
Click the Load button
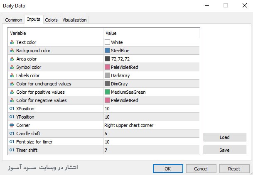(x=225, y=137)
